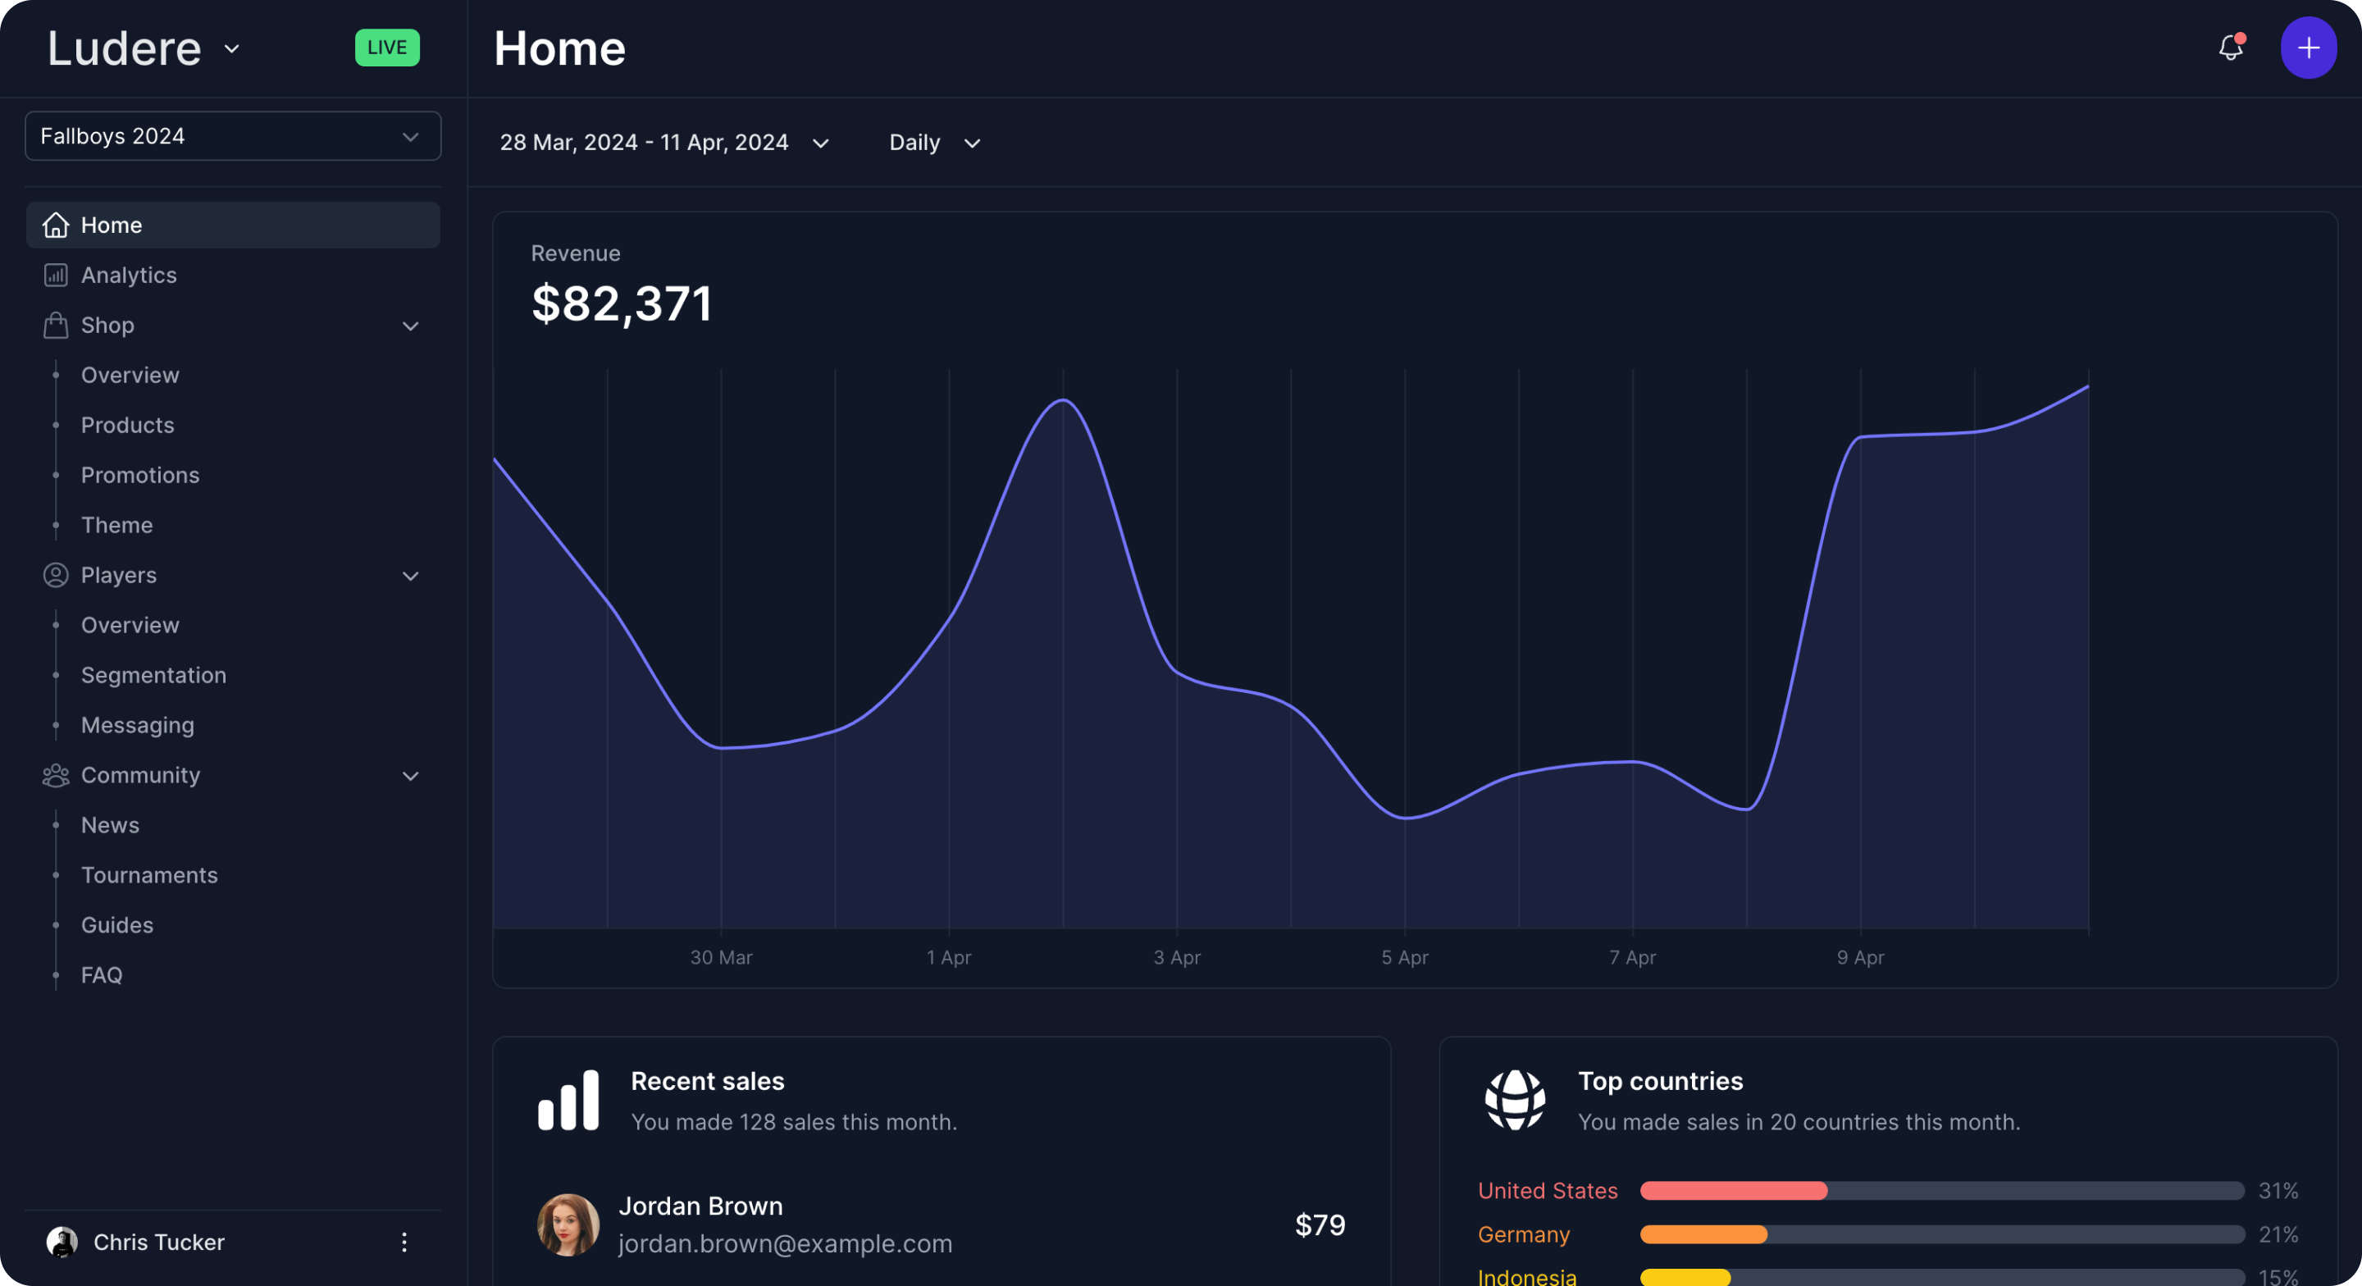Open Chris Tucker's three-dot options menu

[404, 1242]
